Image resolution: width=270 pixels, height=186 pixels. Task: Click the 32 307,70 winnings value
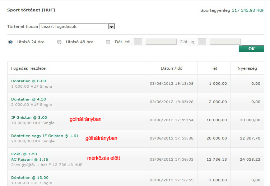pos(250,138)
